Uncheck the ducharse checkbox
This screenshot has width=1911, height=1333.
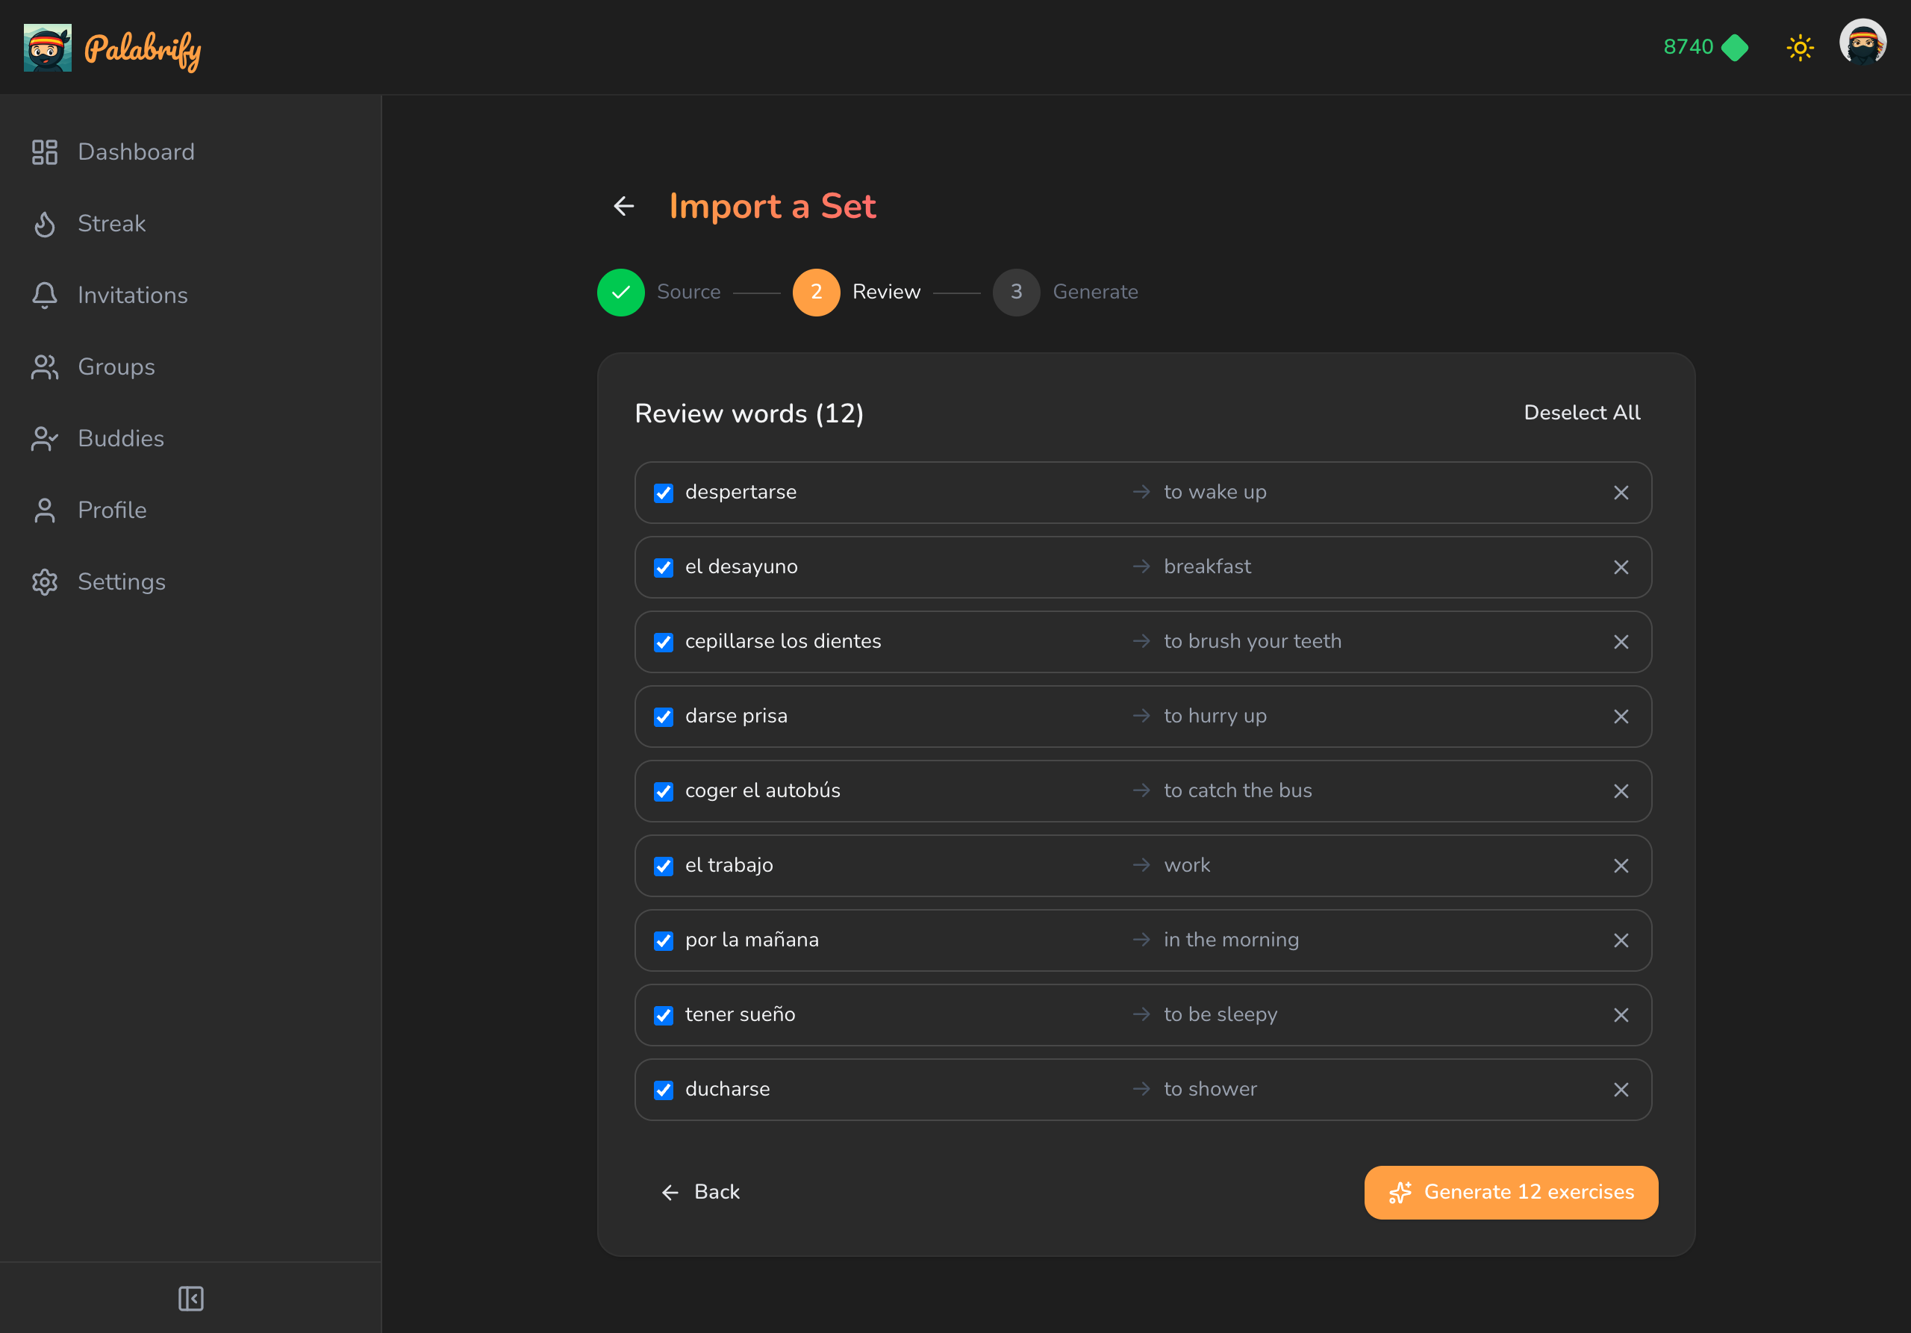pyautogui.click(x=664, y=1089)
